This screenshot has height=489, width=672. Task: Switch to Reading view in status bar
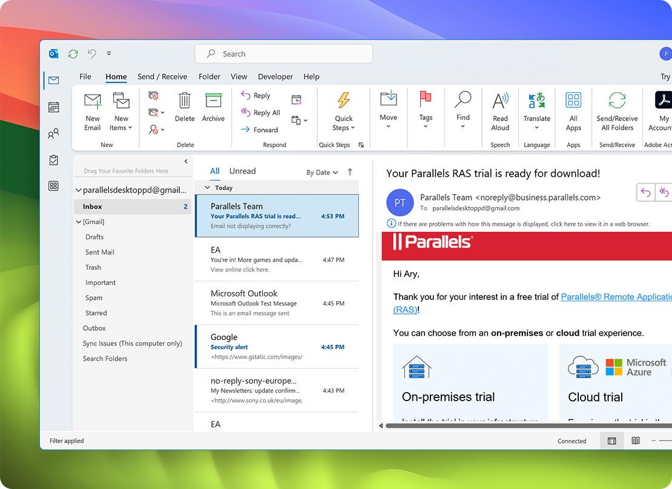[x=636, y=441]
